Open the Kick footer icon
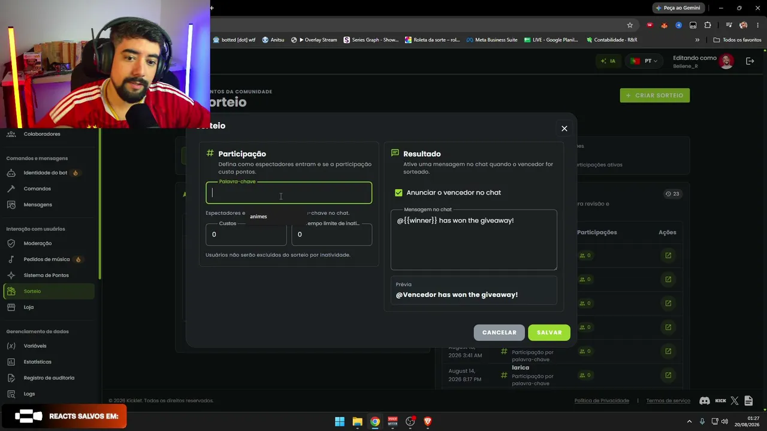767x431 pixels. pyautogui.click(x=721, y=400)
